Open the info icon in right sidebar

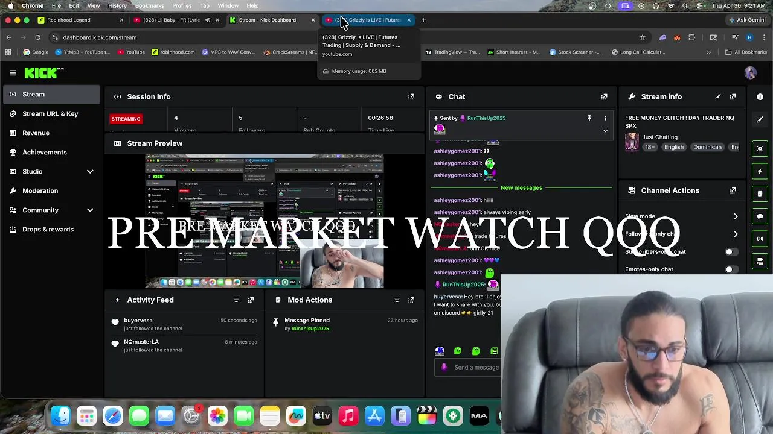point(760,96)
